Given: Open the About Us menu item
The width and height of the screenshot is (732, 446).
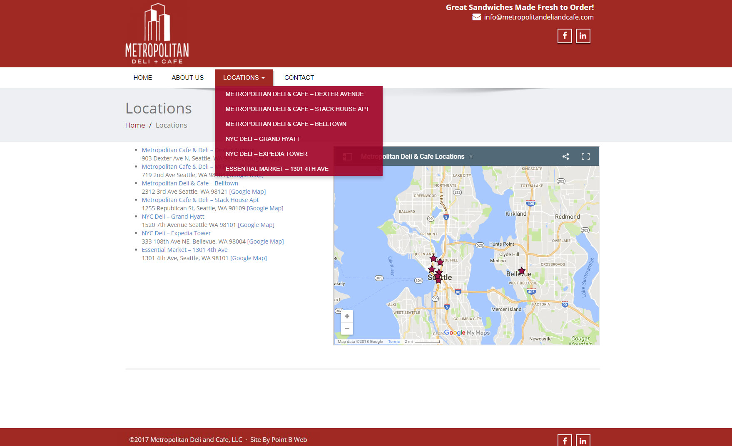Looking at the screenshot, I should tap(188, 78).
